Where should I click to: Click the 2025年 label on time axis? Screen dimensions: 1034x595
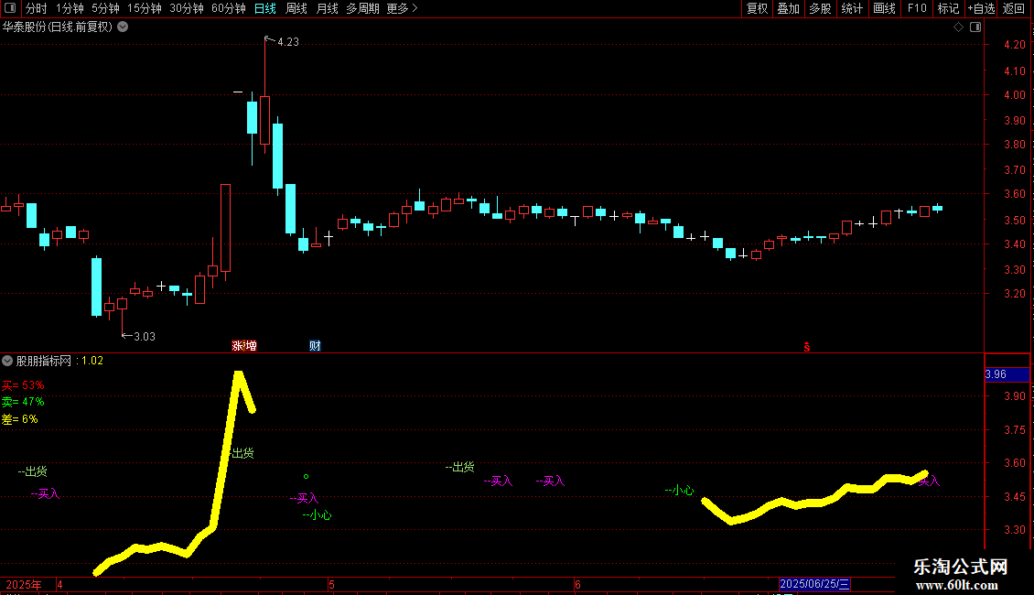point(24,585)
